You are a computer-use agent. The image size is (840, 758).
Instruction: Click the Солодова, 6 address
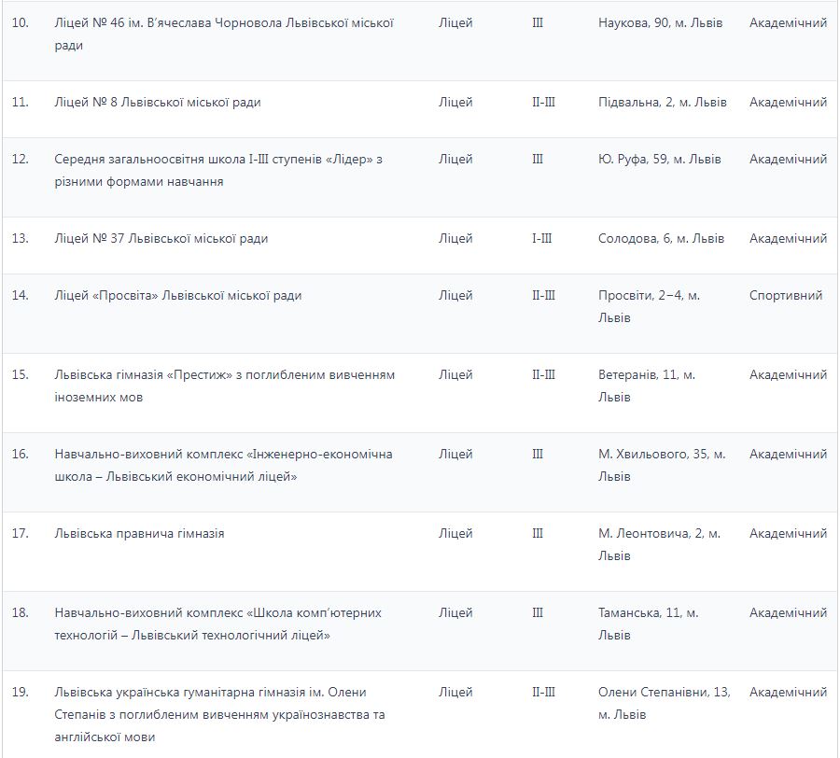661,239
